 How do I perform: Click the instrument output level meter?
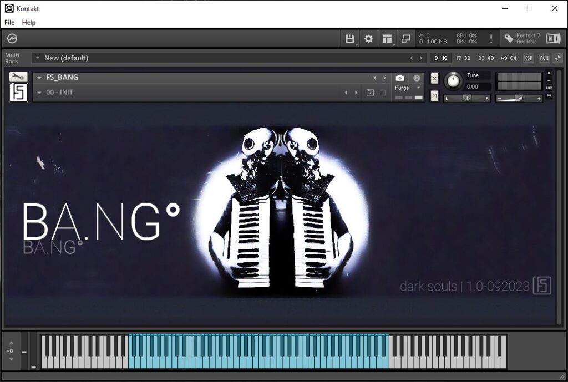[519, 82]
